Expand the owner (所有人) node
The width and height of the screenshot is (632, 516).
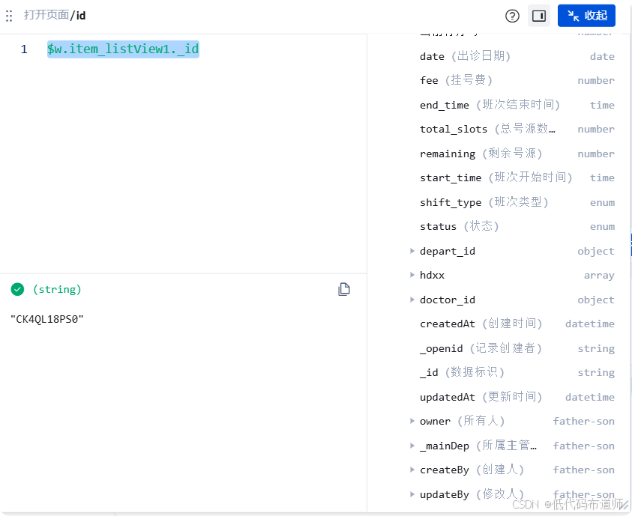(412, 421)
